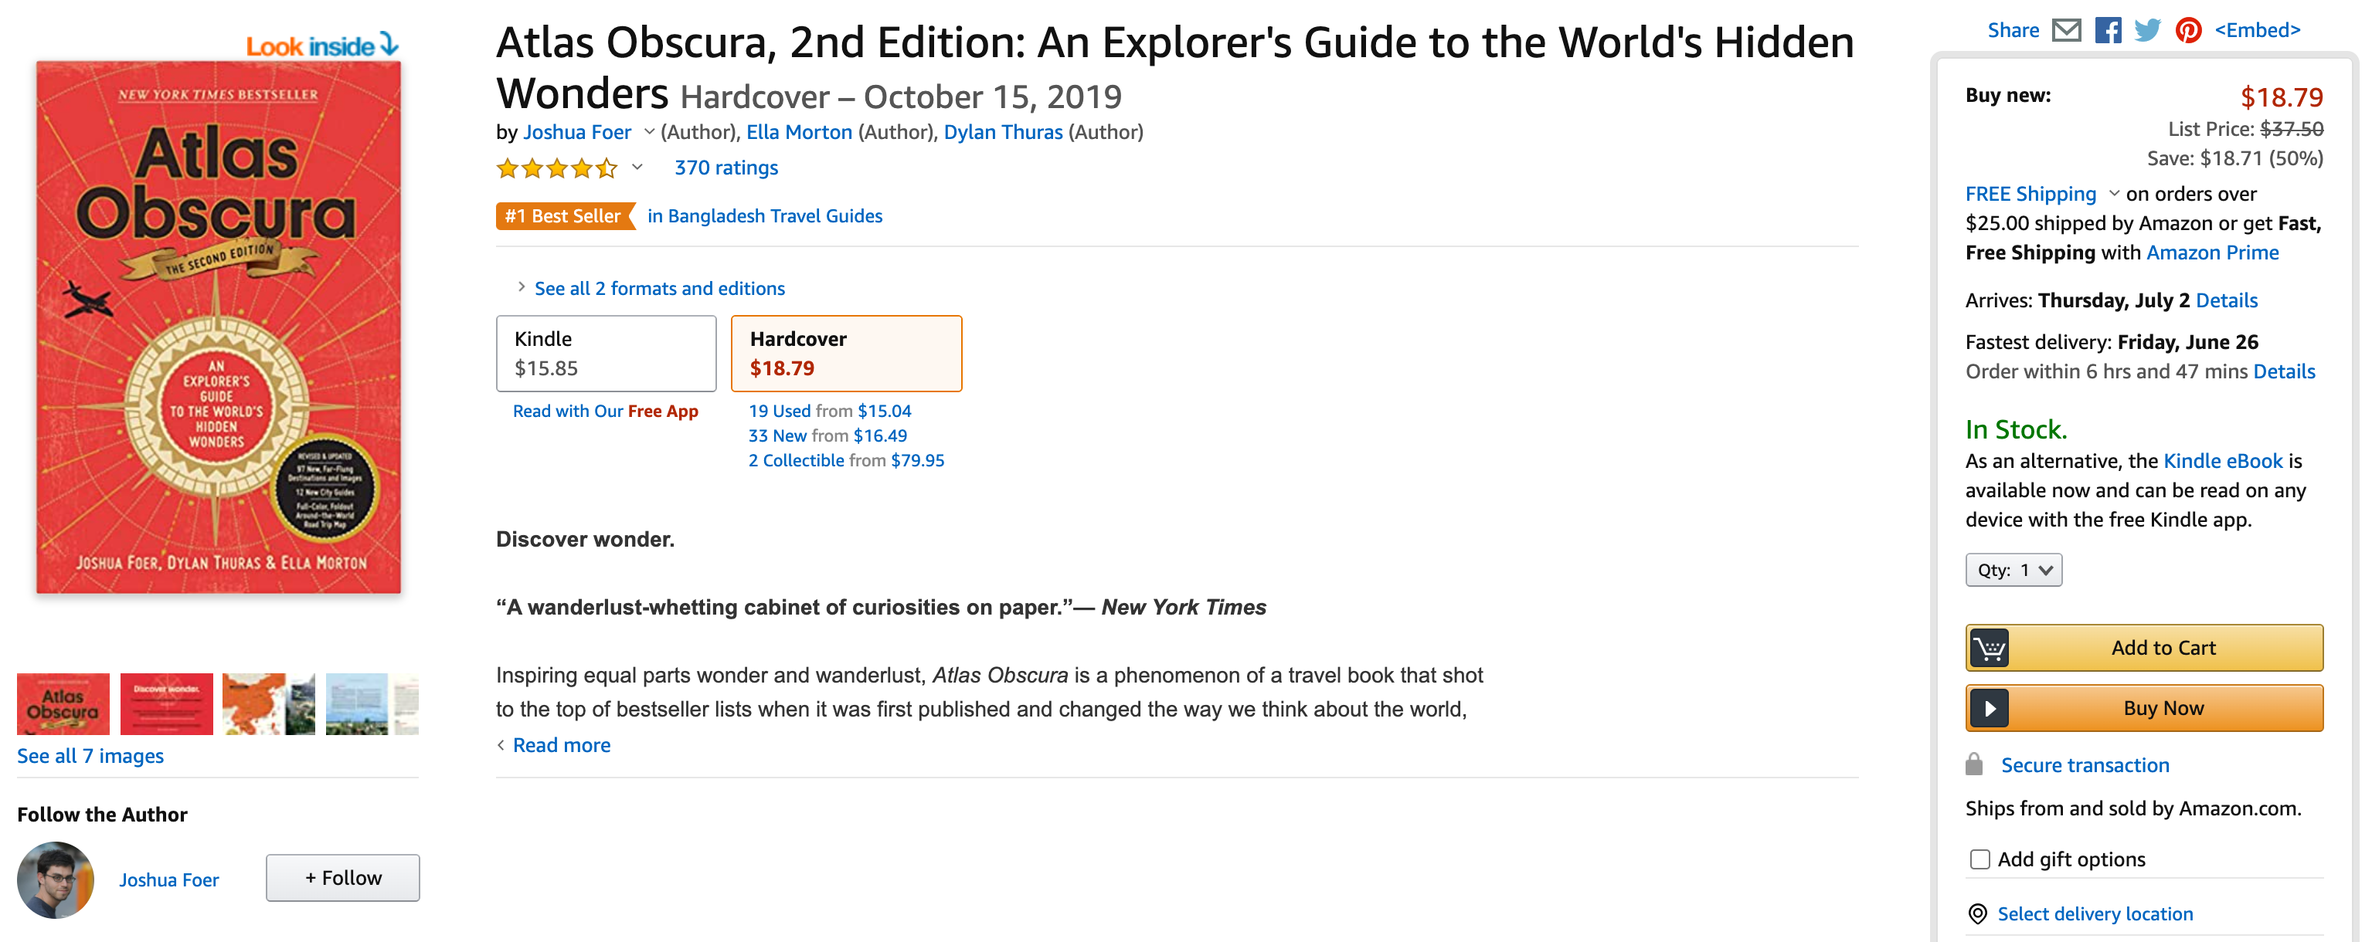Share the book via email icon
Image resolution: width=2372 pixels, height=942 pixels.
click(x=2068, y=29)
